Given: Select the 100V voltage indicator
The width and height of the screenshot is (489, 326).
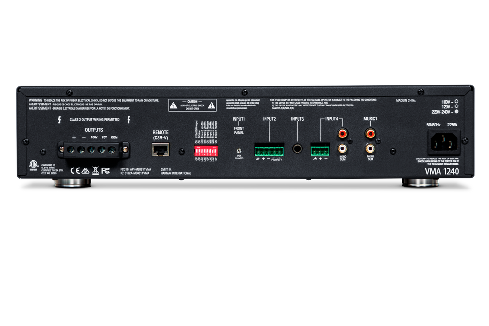Looking at the screenshot, I should (x=457, y=102).
